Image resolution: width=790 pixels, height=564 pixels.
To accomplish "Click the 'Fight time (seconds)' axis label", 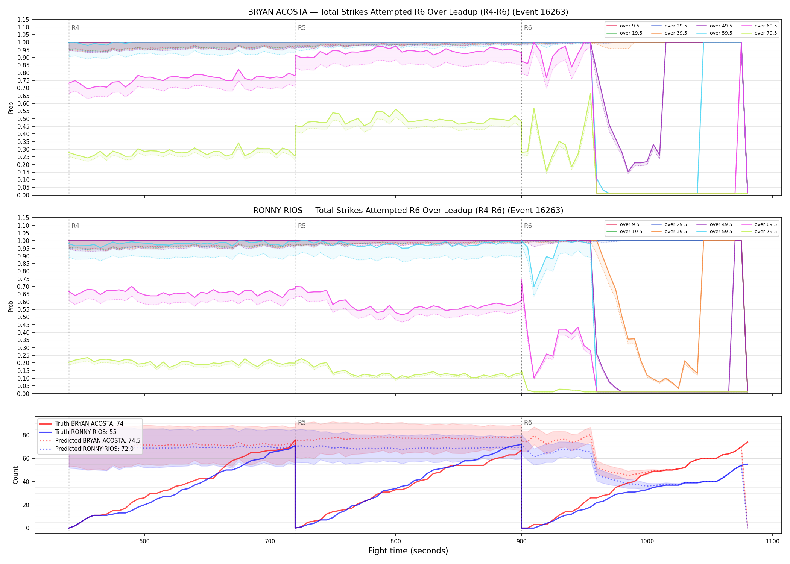I will [408, 551].
